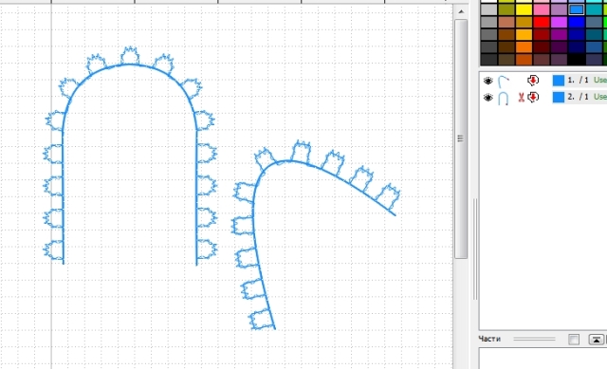Collapse the Части panel with the up-arrow button
The image size is (607, 369).
pyautogui.click(x=597, y=340)
